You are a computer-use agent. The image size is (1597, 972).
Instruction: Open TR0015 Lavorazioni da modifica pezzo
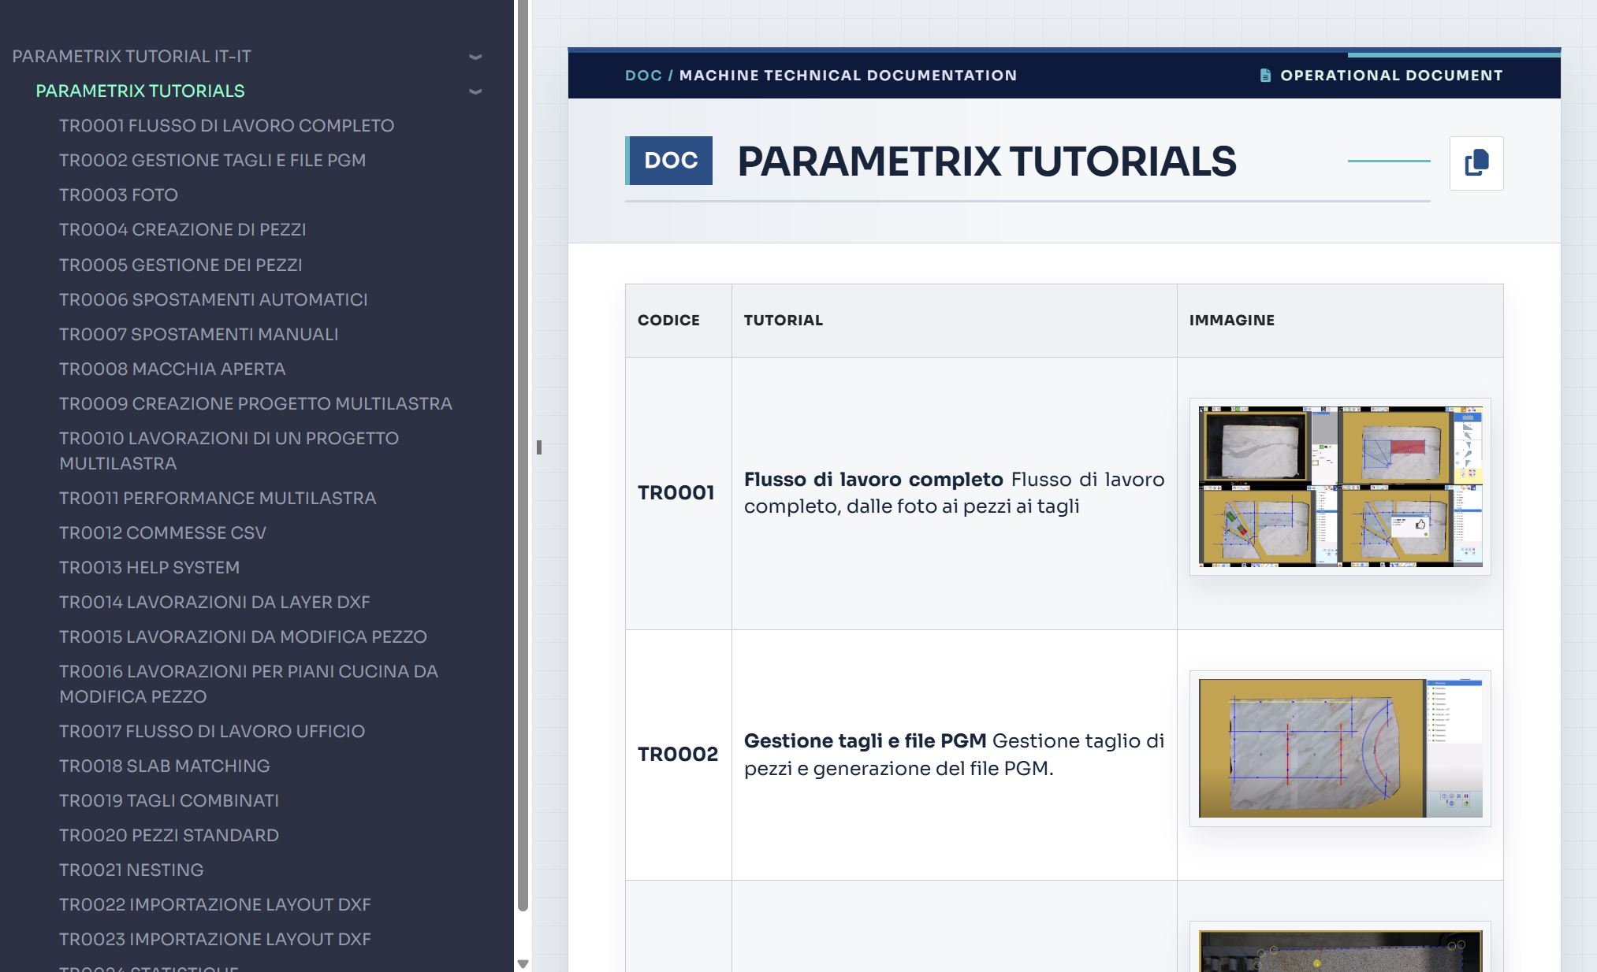click(x=243, y=636)
